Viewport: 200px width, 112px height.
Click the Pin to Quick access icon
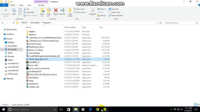click(6, 12)
